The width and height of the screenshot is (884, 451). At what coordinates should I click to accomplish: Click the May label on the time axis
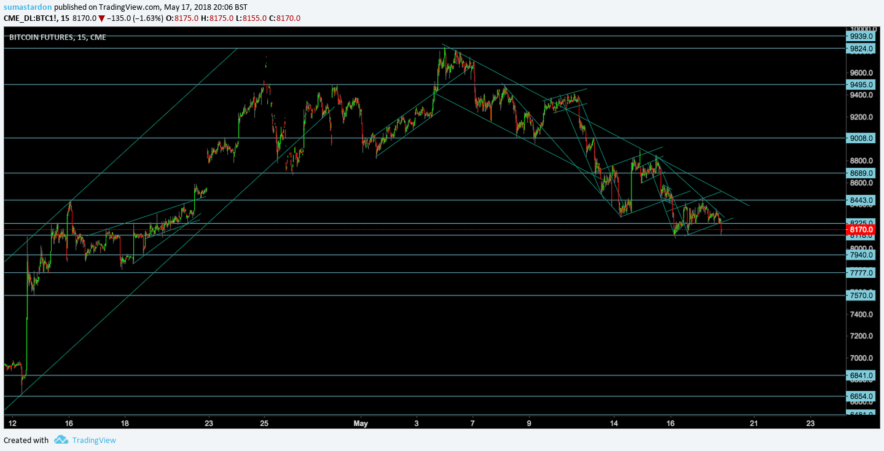pos(361,423)
